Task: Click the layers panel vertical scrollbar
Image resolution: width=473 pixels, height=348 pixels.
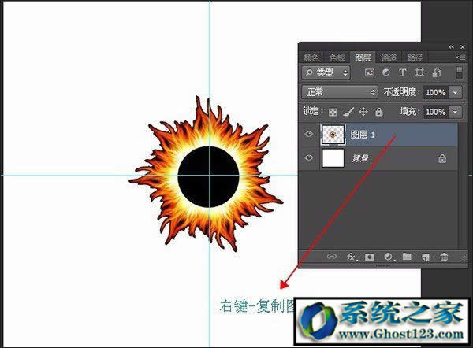Action: click(x=463, y=185)
